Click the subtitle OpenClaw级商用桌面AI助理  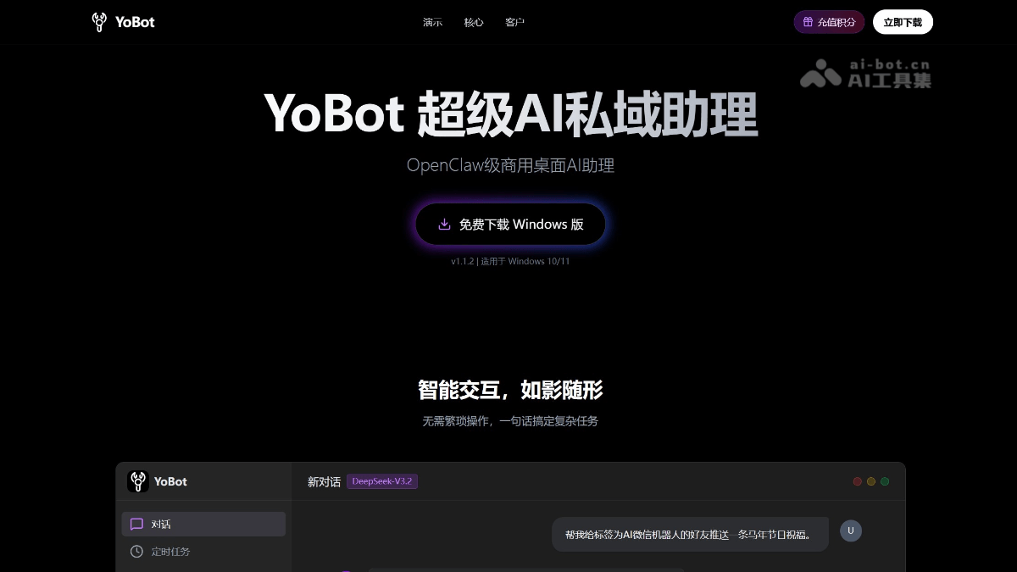[x=510, y=165]
